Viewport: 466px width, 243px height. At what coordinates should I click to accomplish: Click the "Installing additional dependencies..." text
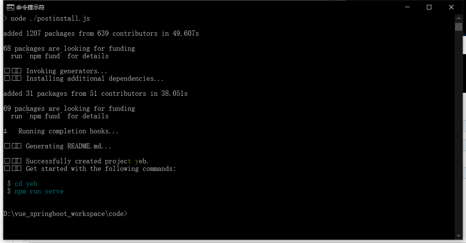pyautogui.click(x=95, y=78)
